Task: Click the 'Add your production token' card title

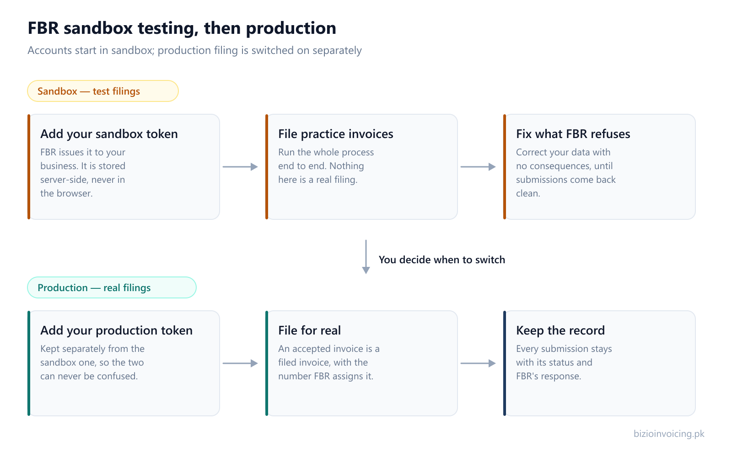Action: 116,330
